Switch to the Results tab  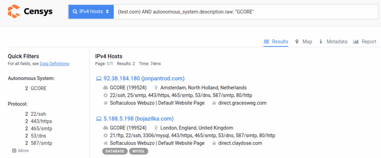[276, 42]
